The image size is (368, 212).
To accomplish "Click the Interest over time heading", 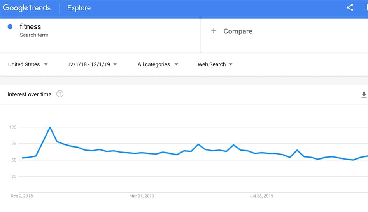I will 30,94.
